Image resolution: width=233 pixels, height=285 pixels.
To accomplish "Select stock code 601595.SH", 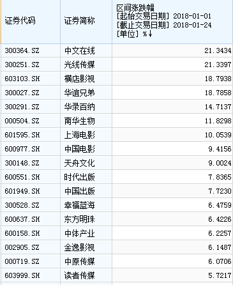I will [22, 135].
